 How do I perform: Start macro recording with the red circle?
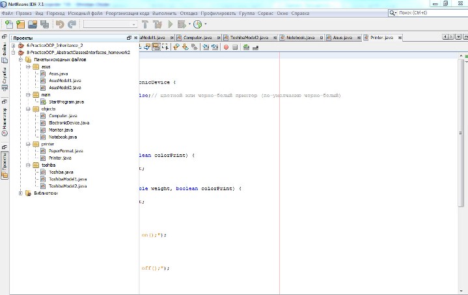226,47
